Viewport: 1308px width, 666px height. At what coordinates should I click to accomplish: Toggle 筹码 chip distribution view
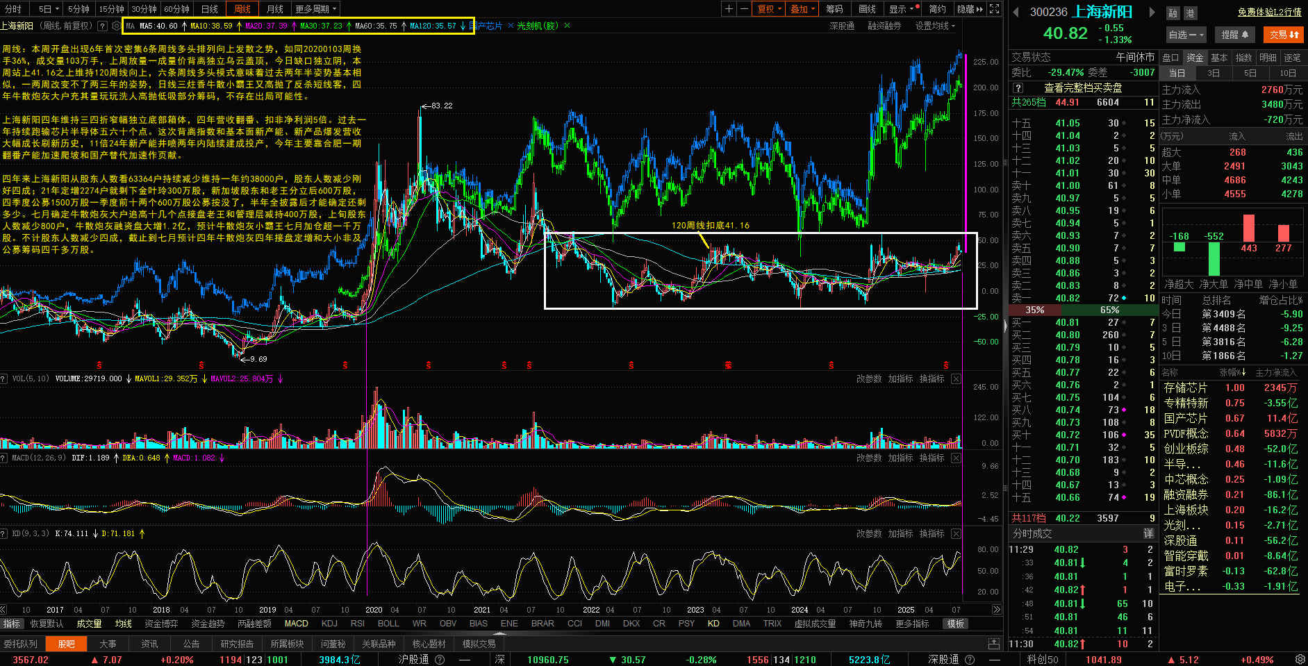[834, 9]
